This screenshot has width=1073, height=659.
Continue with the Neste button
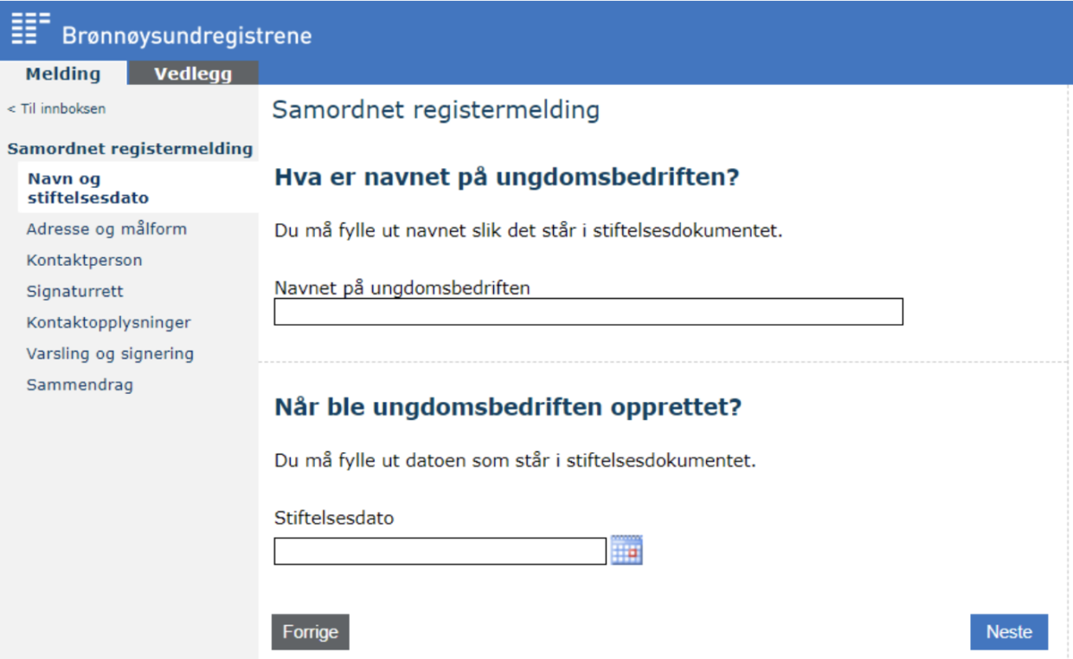pyautogui.click(x=1009, y=632)
